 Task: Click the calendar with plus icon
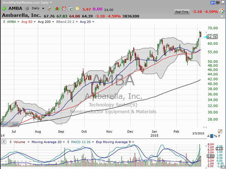[x=71, y=9]
